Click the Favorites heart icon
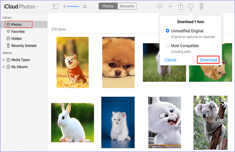The height and width of the screenshot is (152, 235). [8, 32]
